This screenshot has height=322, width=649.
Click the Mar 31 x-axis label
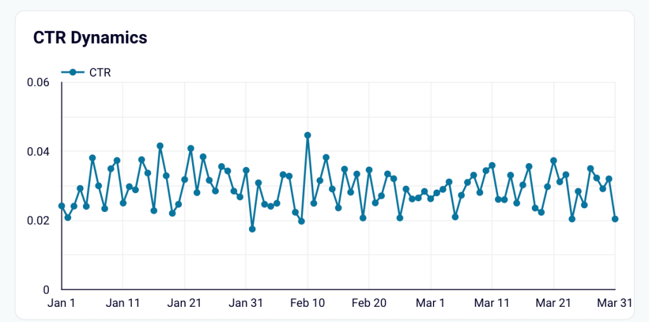[614, 303]
